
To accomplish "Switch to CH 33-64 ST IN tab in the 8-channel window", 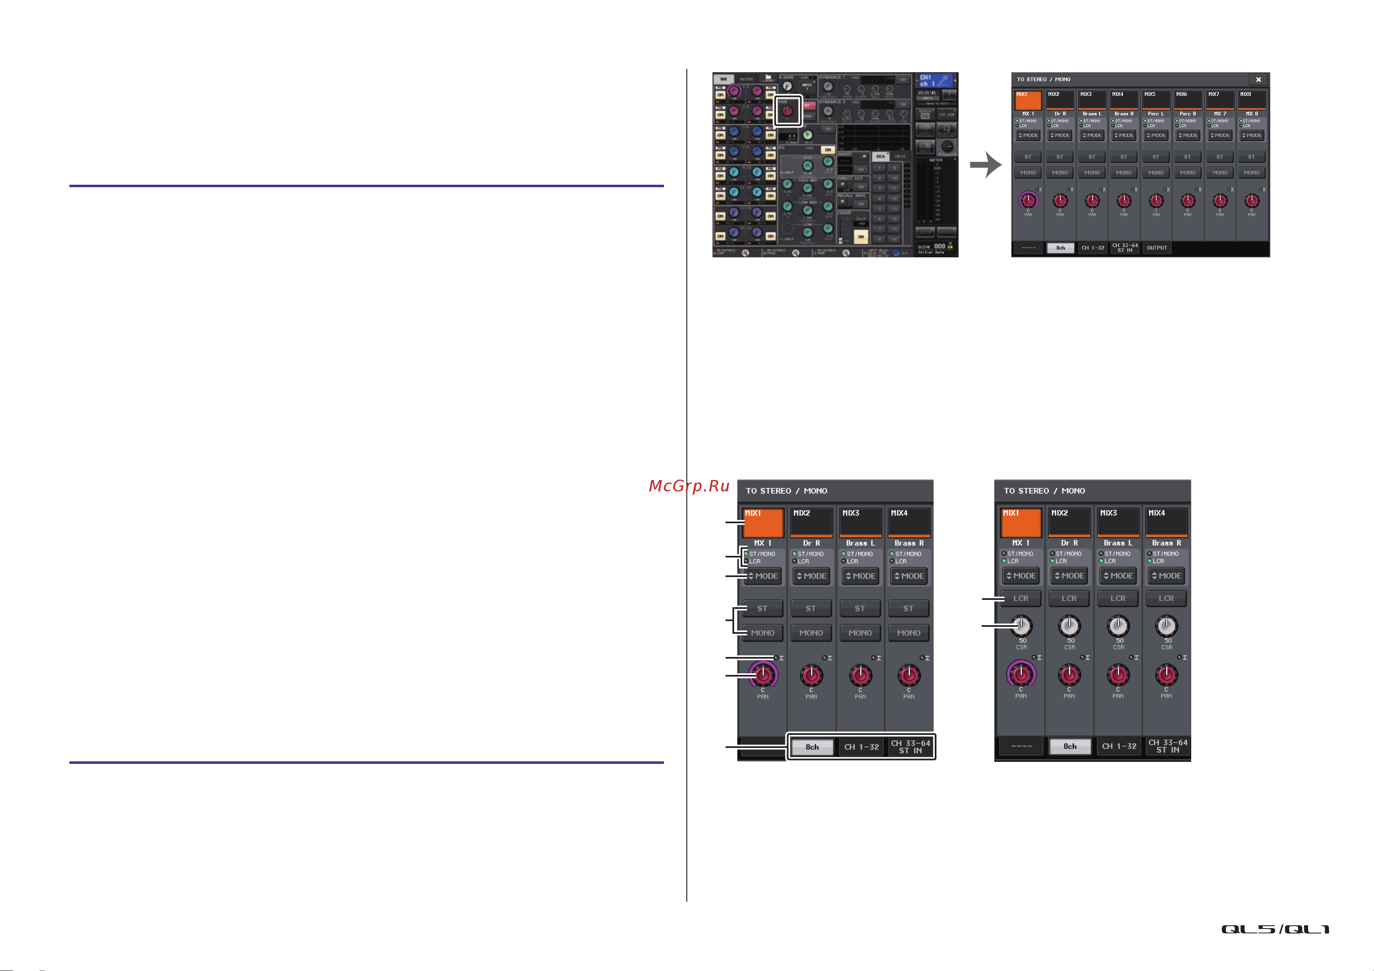I will 1125,248.
